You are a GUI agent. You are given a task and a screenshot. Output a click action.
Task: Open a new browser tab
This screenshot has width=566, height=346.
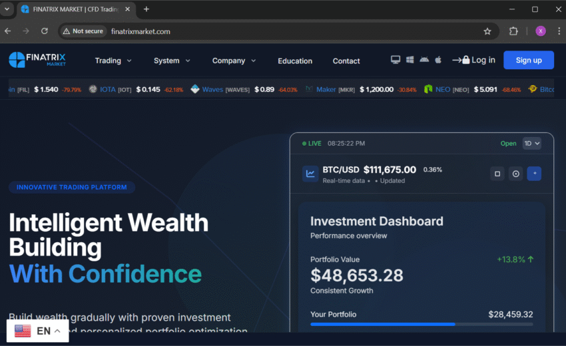click(146, 9)
